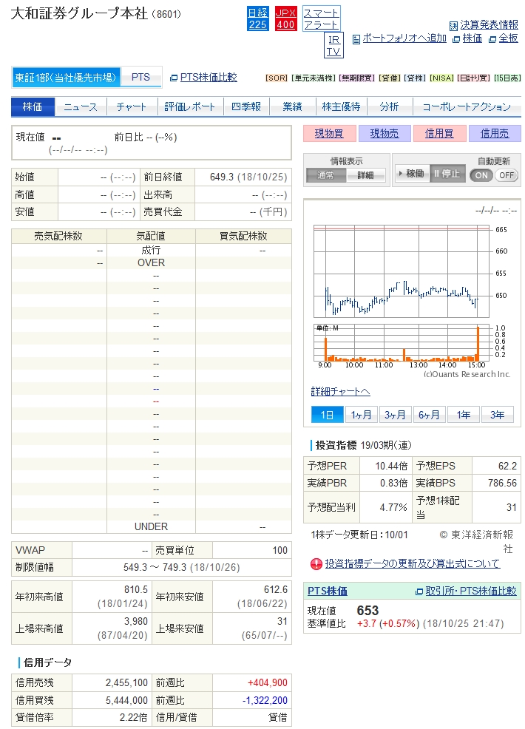Open the 株主優待 tab
This screenshot has width=525, height=729.
point(341,107)
